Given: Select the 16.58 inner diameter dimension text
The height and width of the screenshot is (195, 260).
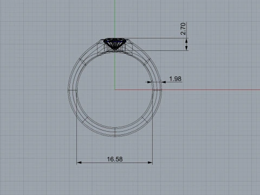Looking at the screenshot, I should tap(115, 159).
